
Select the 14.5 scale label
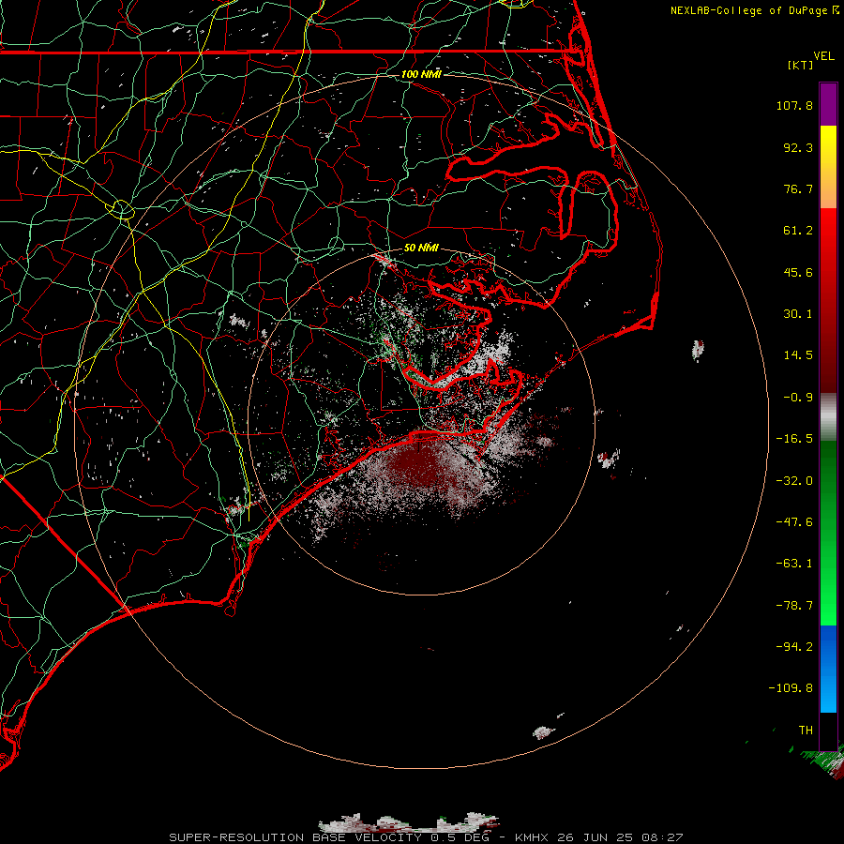(x=798, y=355)
